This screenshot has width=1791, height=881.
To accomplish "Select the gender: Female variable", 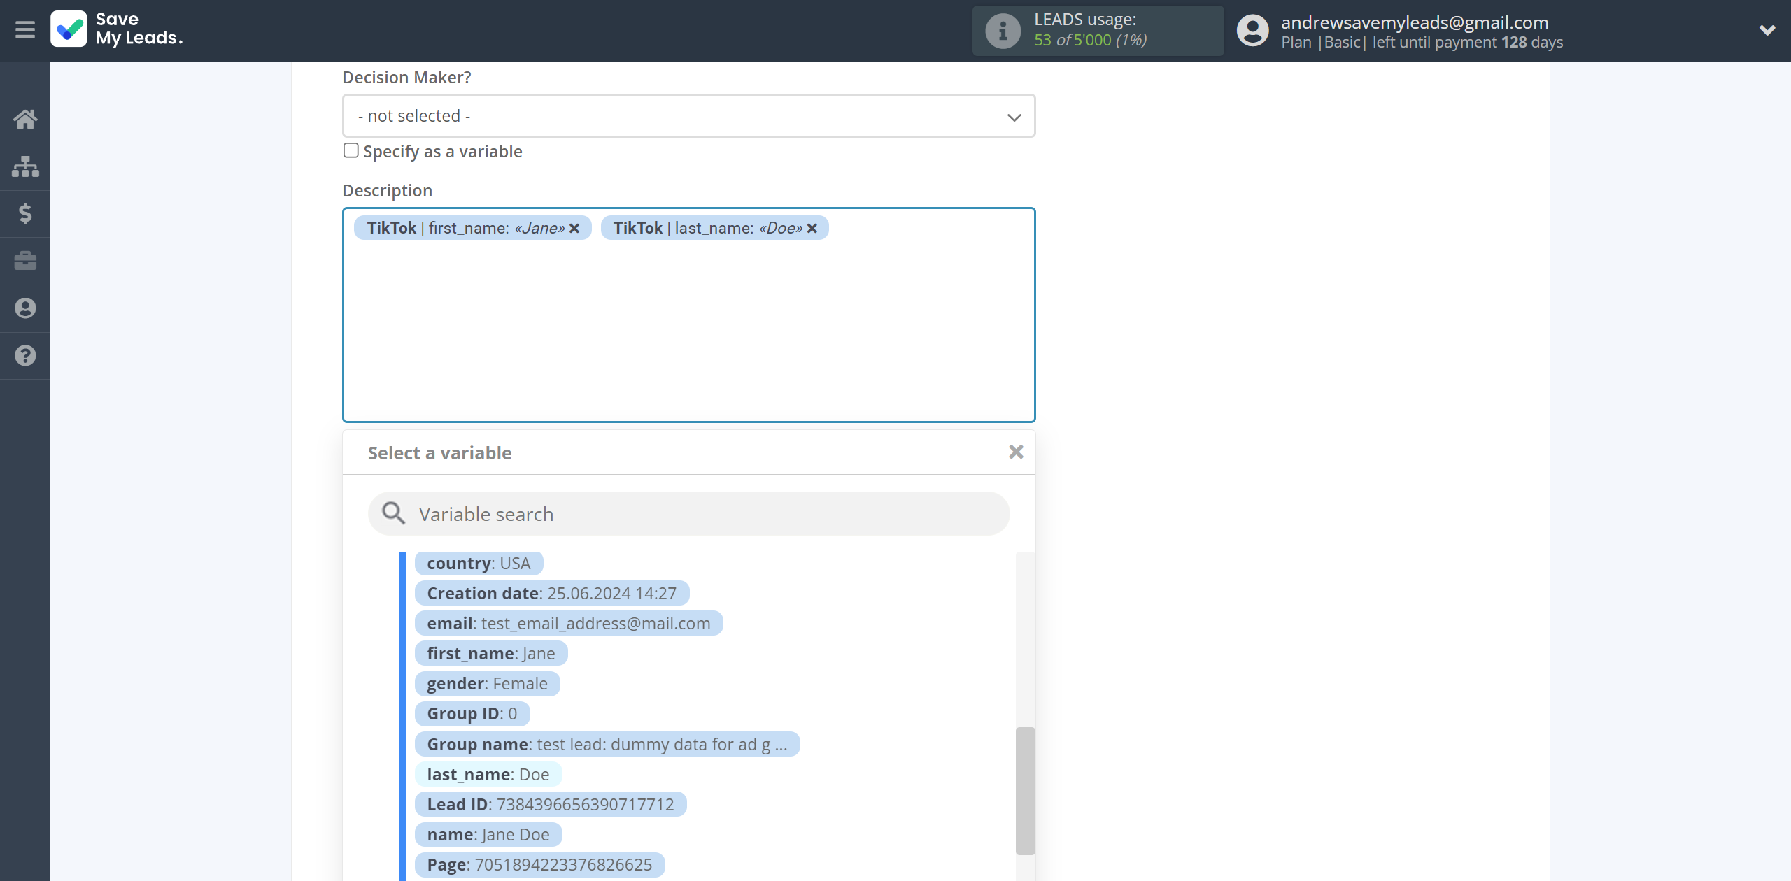I will coord(488,684).
